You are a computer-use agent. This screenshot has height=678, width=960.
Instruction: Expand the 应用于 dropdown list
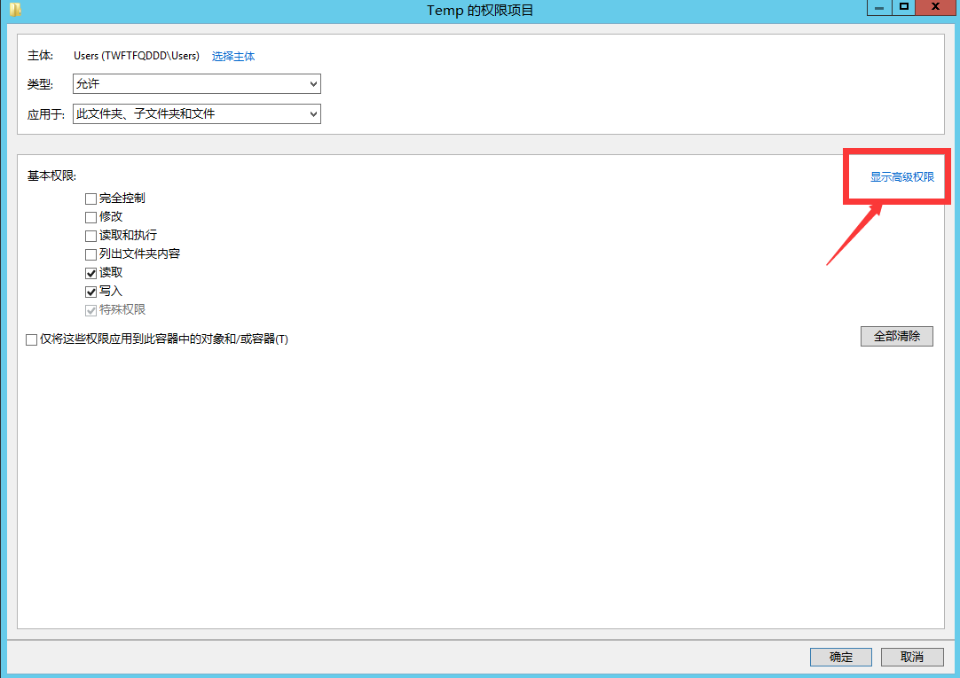196,113
